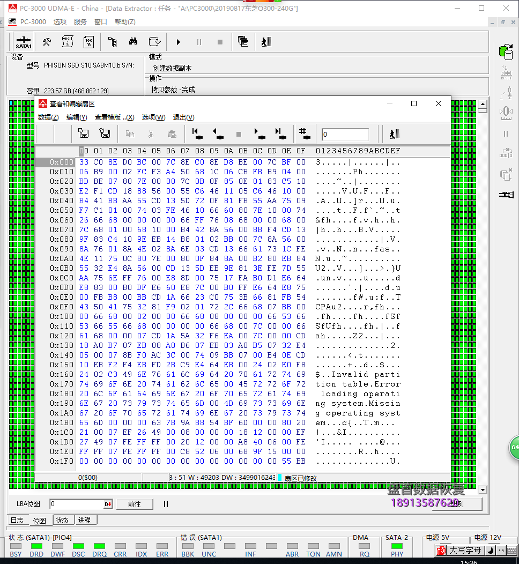The width and height of the screenshot is (519, 564).
Task: Open the 选项 menu in main menubar
Action: pyautogui.click(x=60, y=22)
